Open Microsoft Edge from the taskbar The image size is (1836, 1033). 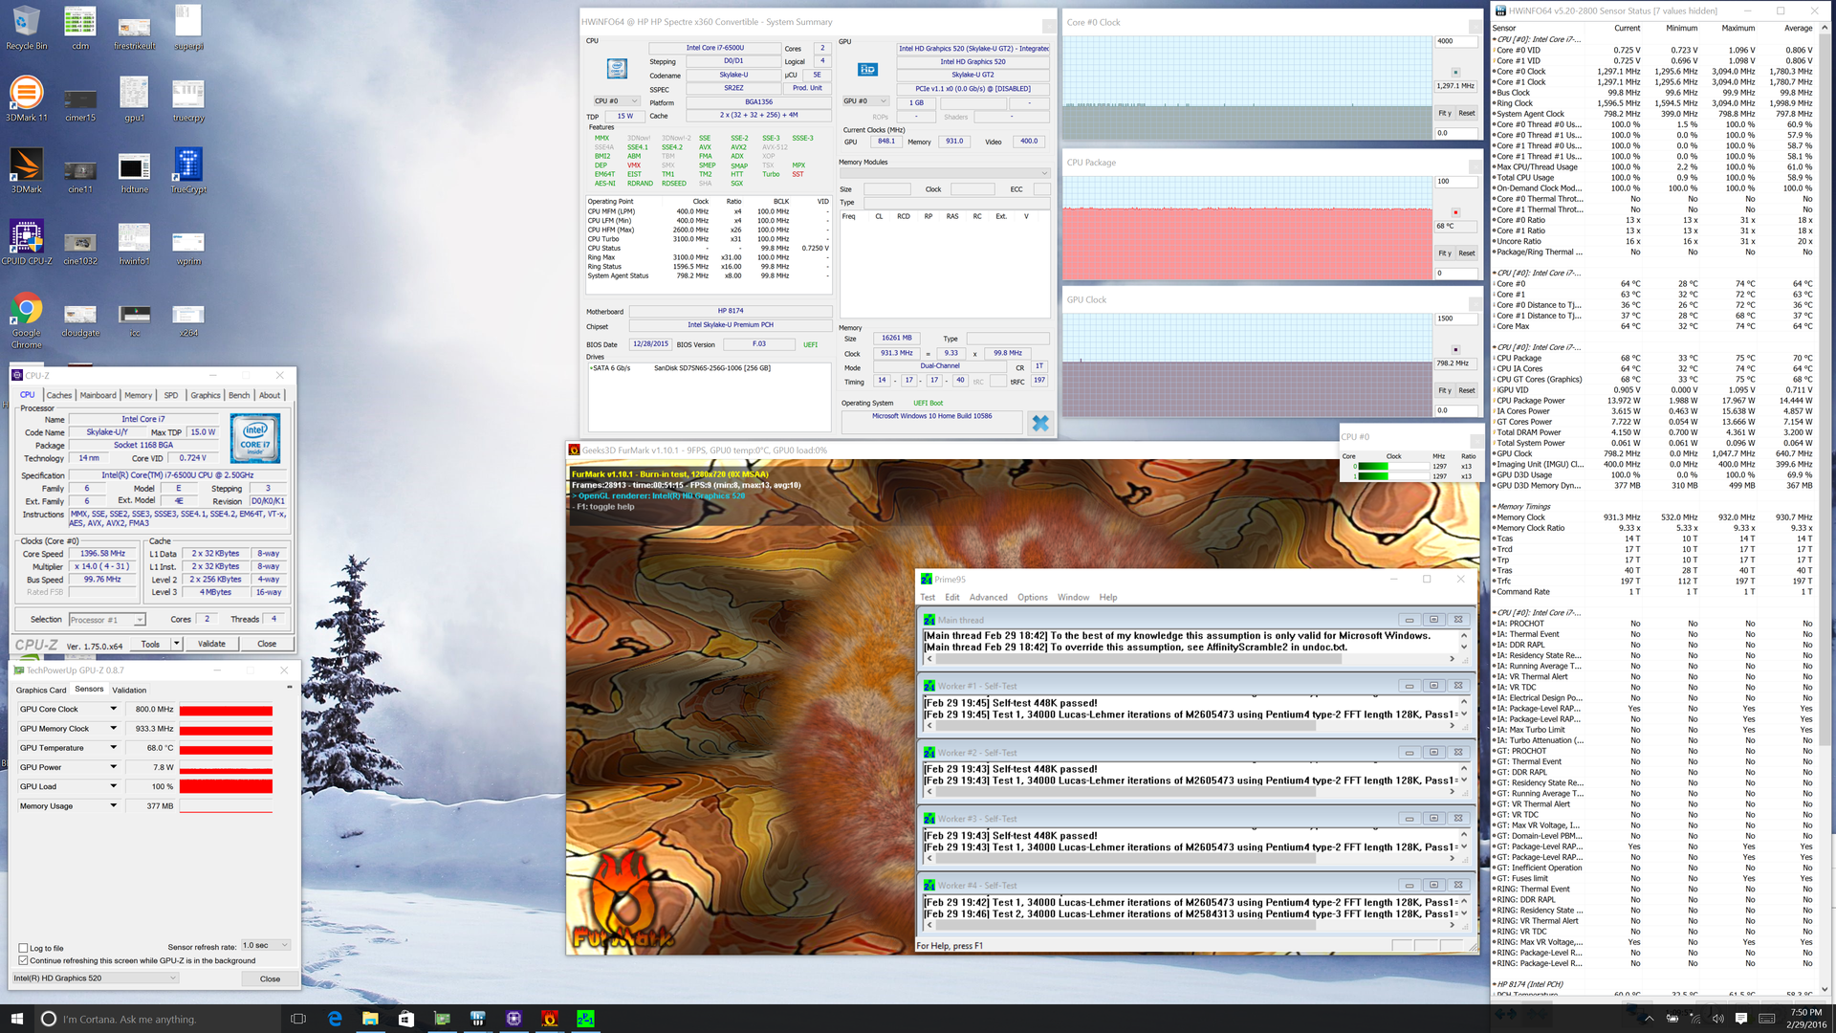click(x=335, y=1019)
